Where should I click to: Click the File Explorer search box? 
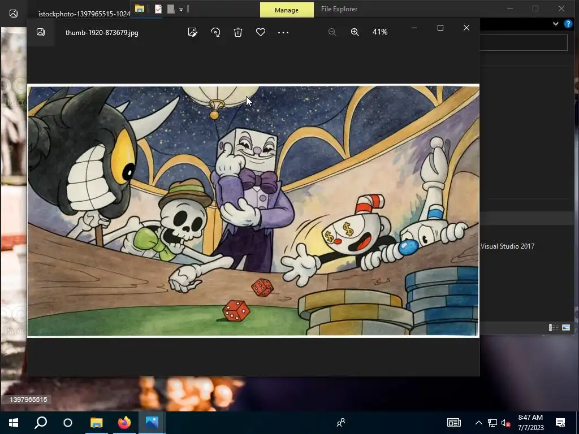524,42
